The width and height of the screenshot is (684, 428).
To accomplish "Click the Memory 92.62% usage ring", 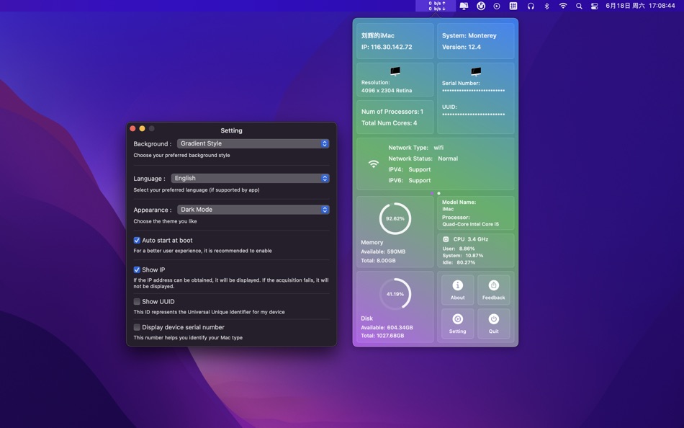I will (395, 218).
